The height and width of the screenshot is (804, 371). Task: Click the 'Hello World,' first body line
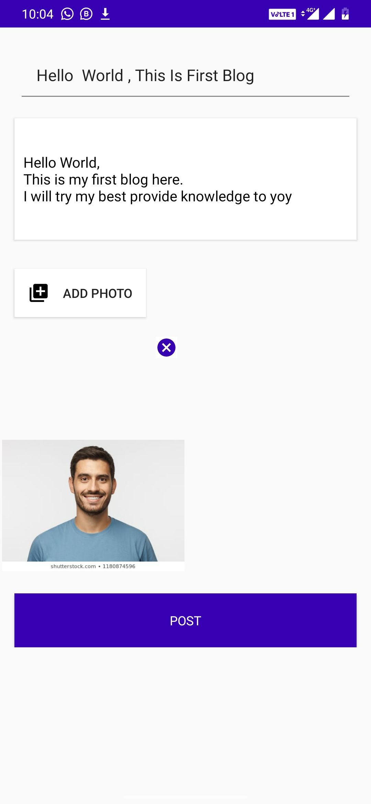coord(62,163)
